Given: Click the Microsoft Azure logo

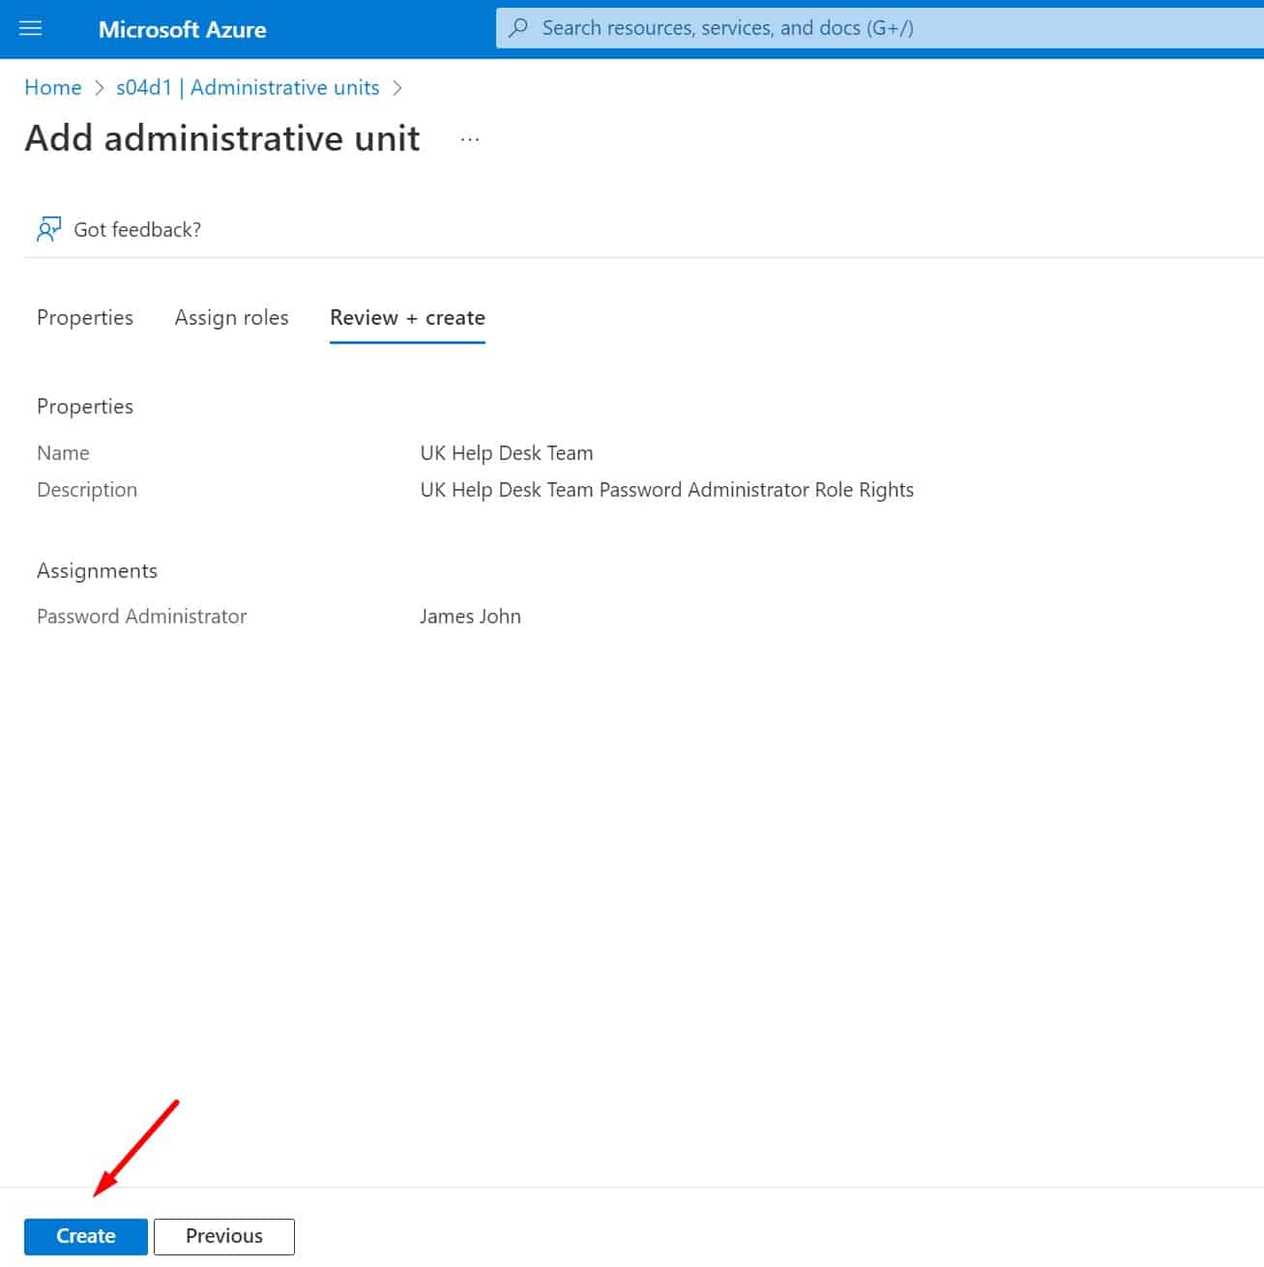Looking at the screenshot, I should click(182, 29).
